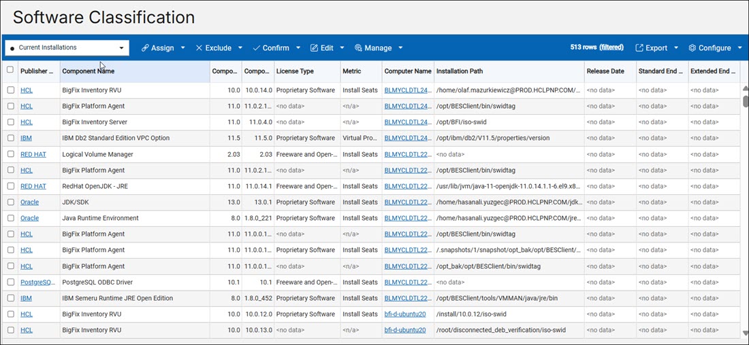Viewport: 749px width, 345px height.
Task: Check the IBM Semeru Runtime JRE row checkbox
Action: tap(10, 298)
